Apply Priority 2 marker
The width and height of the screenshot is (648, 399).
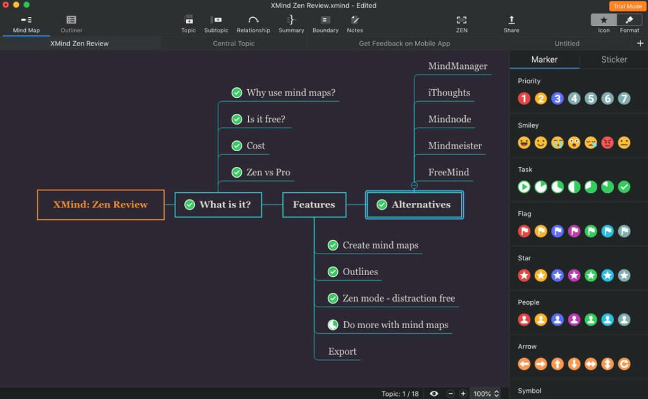click(x=540, y=98)
